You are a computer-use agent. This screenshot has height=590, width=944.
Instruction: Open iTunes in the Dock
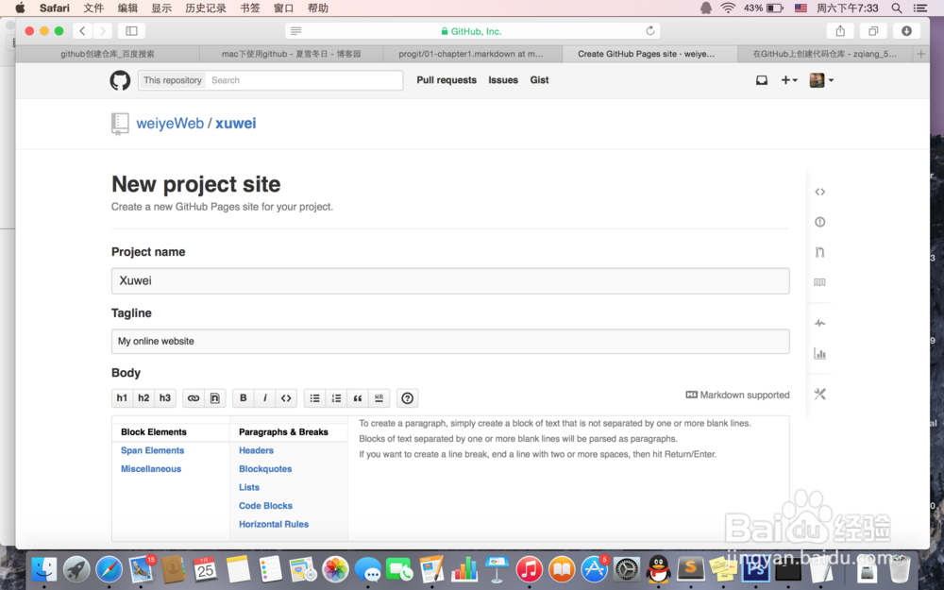coord(530,569)
